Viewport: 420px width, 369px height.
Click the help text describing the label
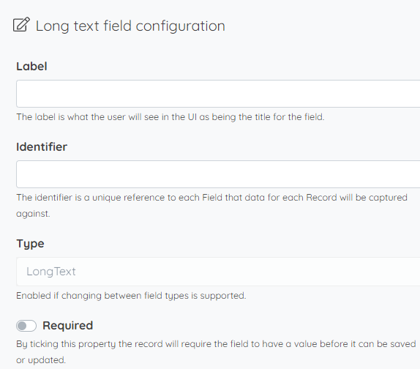[x=170, y=117]
